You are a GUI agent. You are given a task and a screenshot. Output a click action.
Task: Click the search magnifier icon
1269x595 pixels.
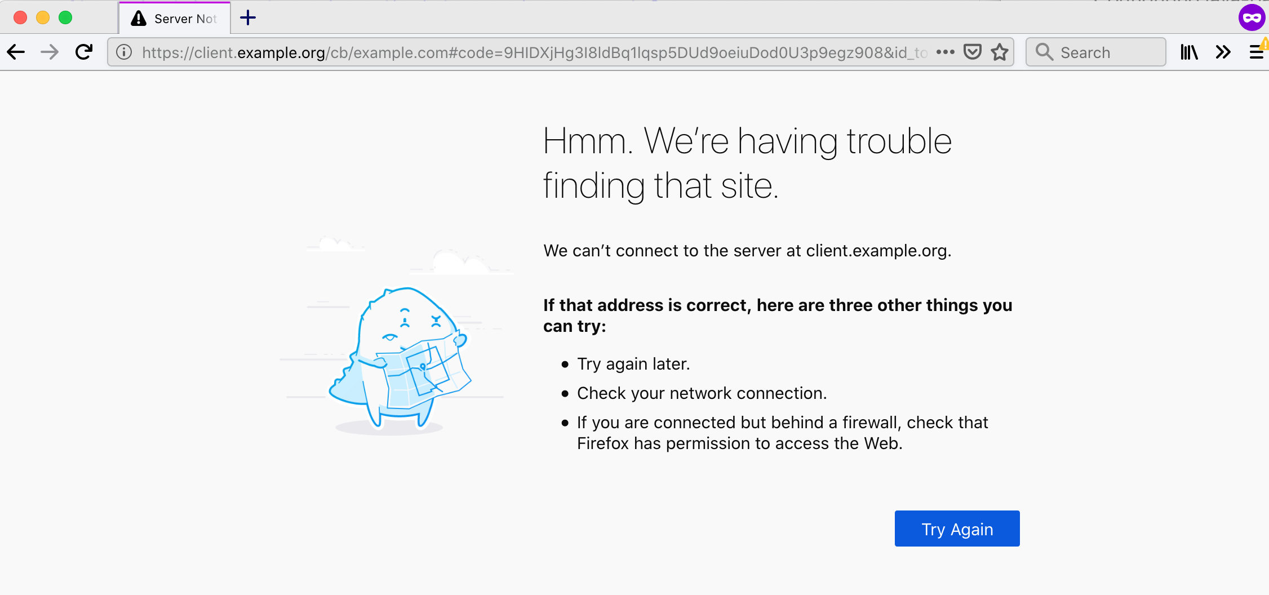pos(1044,52)
